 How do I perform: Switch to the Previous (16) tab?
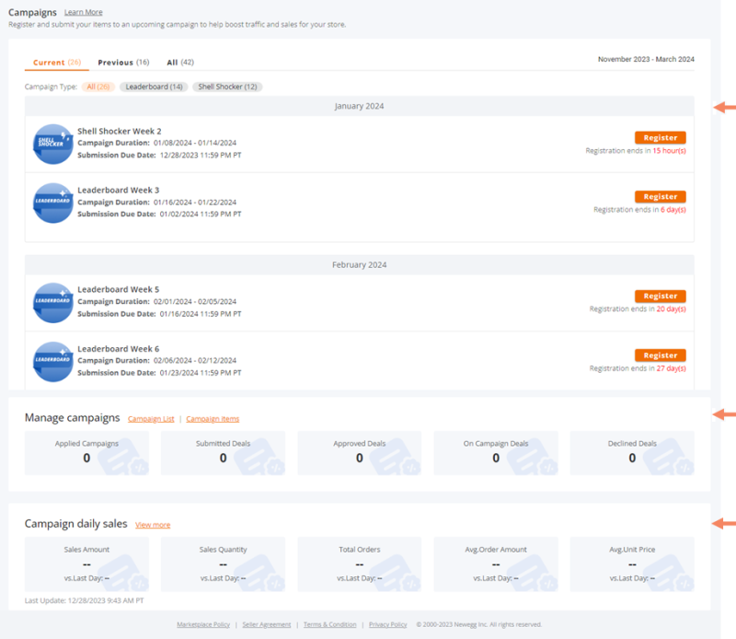[124, 62]
